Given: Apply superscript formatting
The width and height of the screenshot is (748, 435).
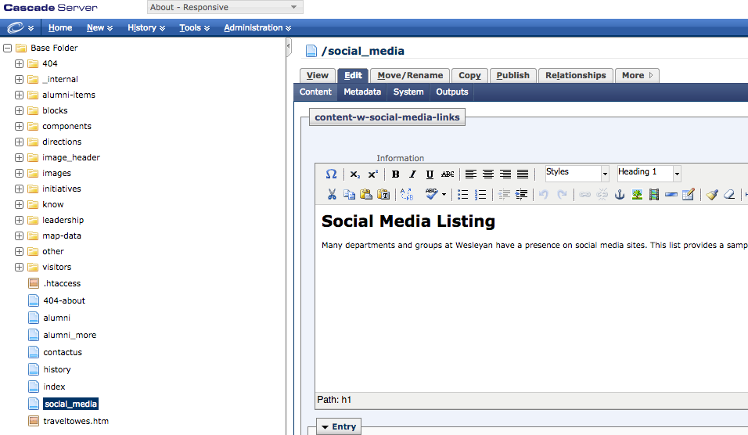Looking at the screenshot, I should point(372,174).
